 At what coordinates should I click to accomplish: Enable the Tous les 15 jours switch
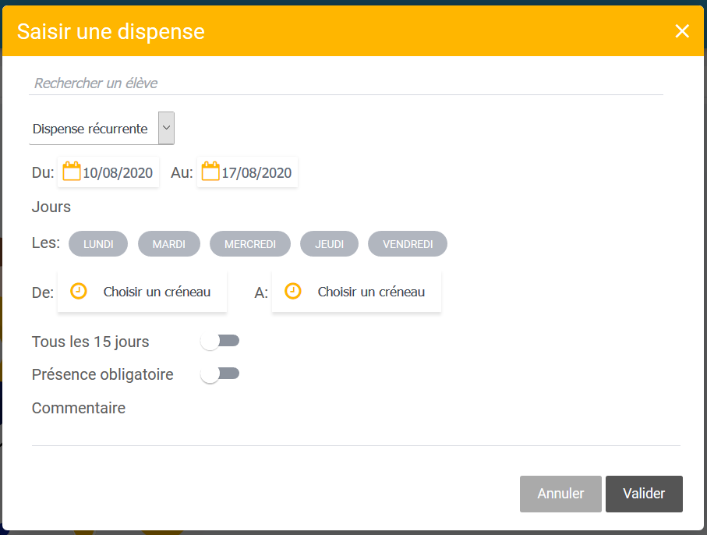(x=220, y=342)
